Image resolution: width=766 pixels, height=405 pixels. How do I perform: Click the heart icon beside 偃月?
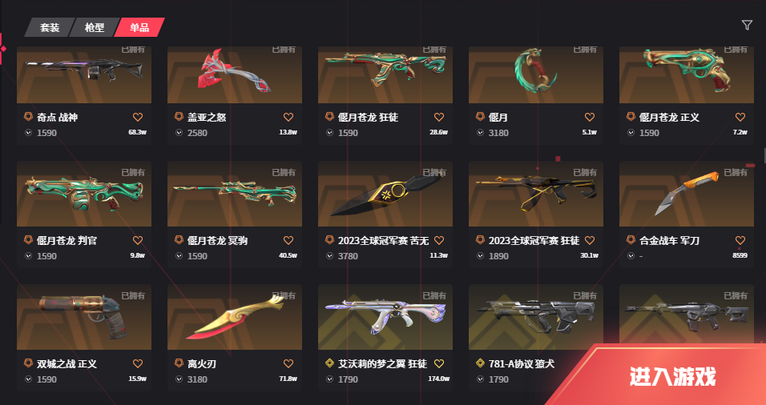coord(590,117)
